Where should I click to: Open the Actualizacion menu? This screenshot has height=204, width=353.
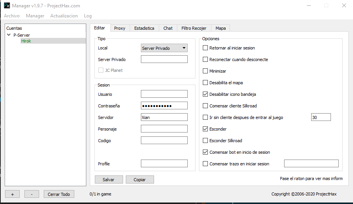tap(64, 16)
